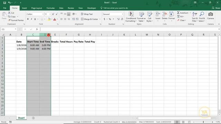This screenshot has height=124, width=221.
Task: Switch to the Page Layout tab
Action: click(x=37, y=8)
